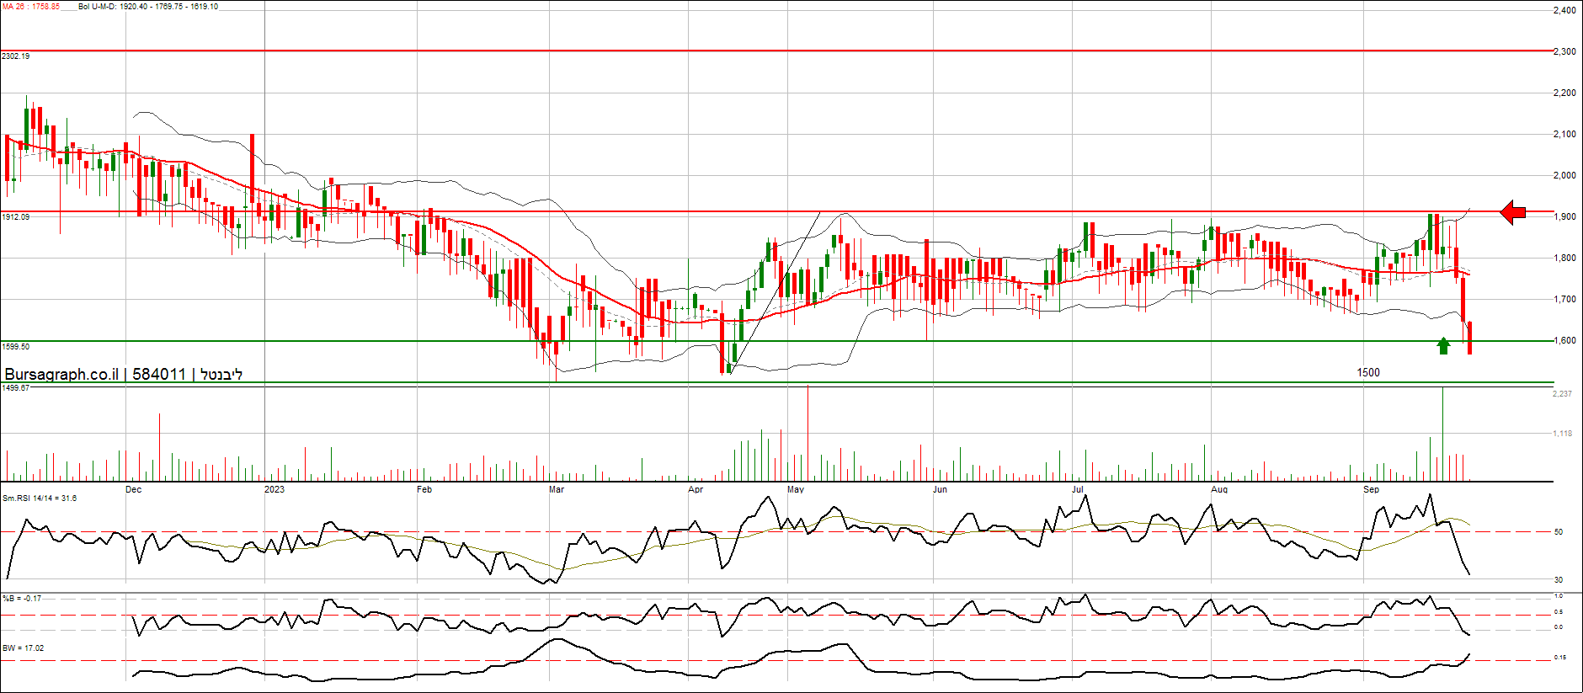Click the Dec label on time axis

133,489
